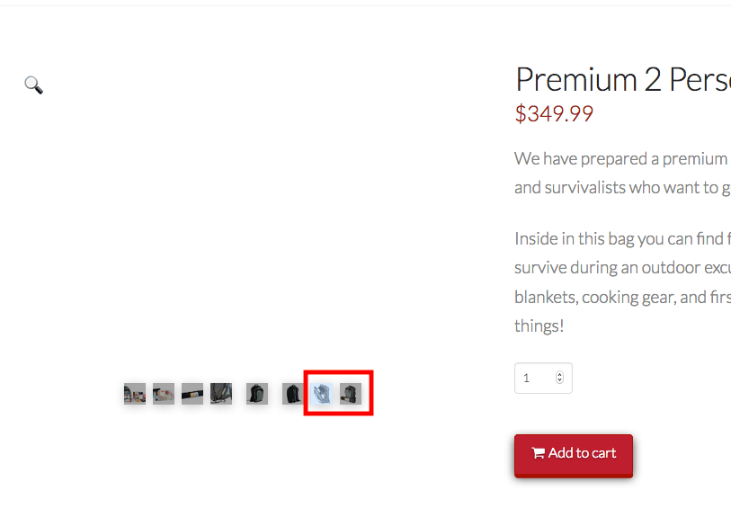
Task: Click the $349.99 price text
Action: point(554,114)
